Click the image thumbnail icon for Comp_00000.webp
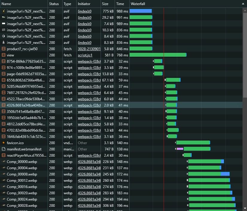 [x=4, y=162]
